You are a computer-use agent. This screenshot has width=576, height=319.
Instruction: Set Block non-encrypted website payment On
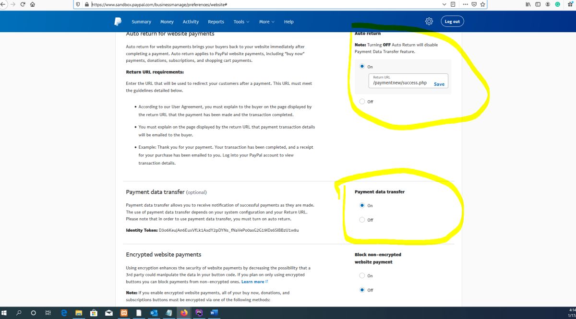(362, 275)
